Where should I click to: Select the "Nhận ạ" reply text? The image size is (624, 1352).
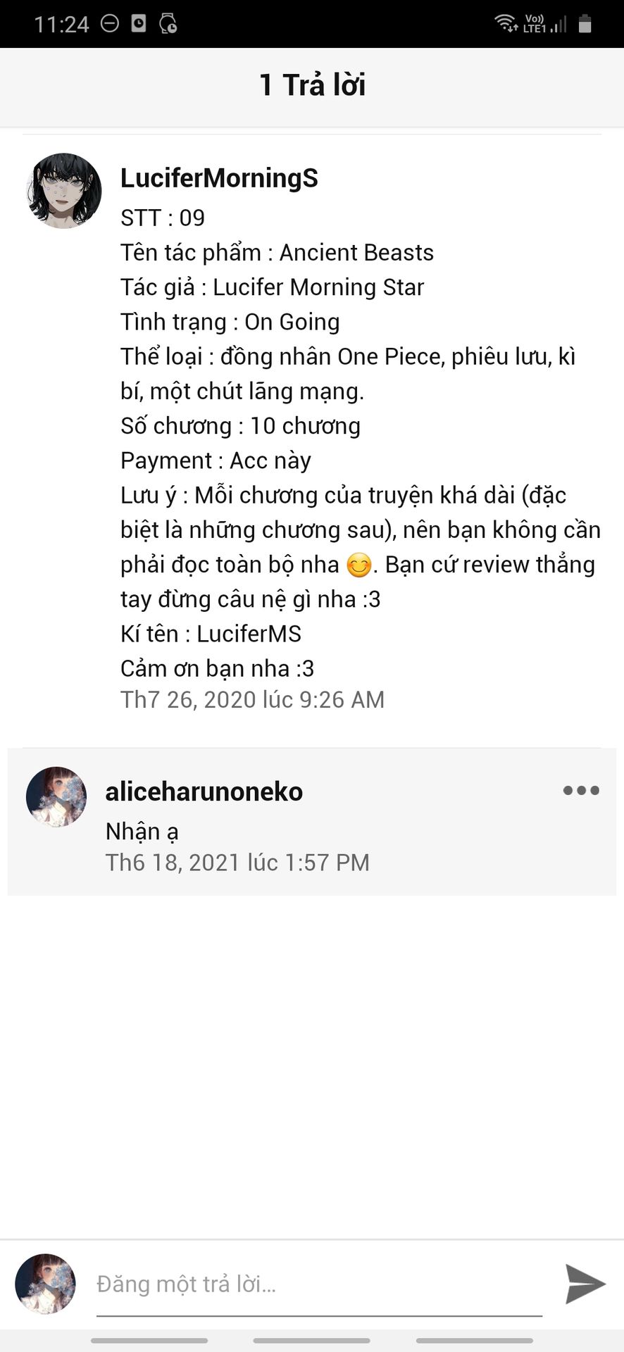click(142, 832)
